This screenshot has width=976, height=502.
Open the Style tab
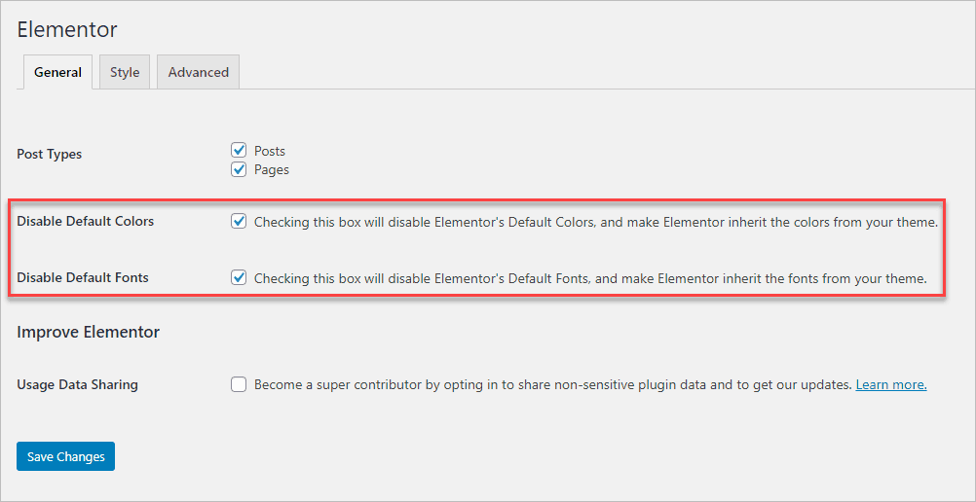tap(125, 72)
